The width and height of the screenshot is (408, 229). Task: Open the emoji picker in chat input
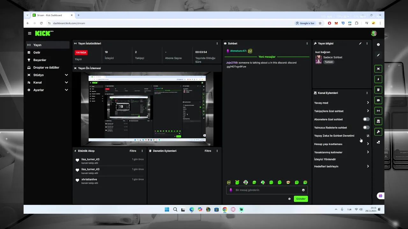click(303, 190)
